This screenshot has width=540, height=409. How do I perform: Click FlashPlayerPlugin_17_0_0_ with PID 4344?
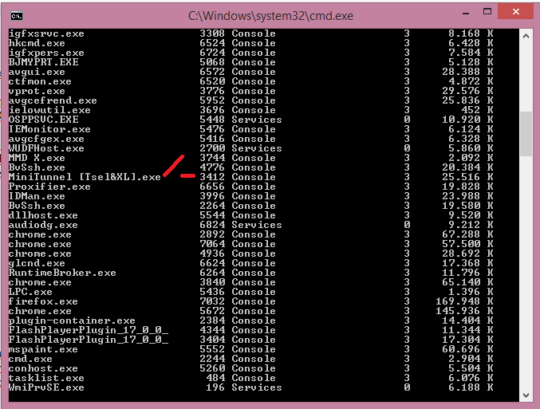click(x=89, y=331)
